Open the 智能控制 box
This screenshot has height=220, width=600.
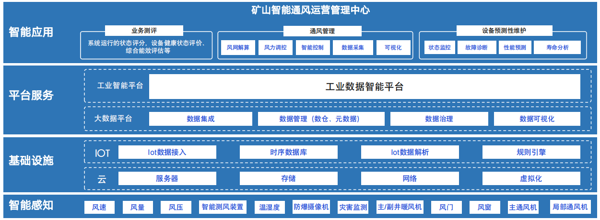(313, 47)
